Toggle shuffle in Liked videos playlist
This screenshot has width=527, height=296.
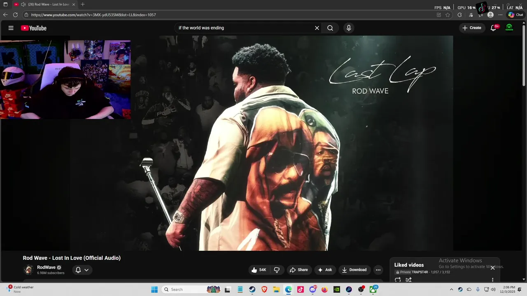click(x=408, y=280)
